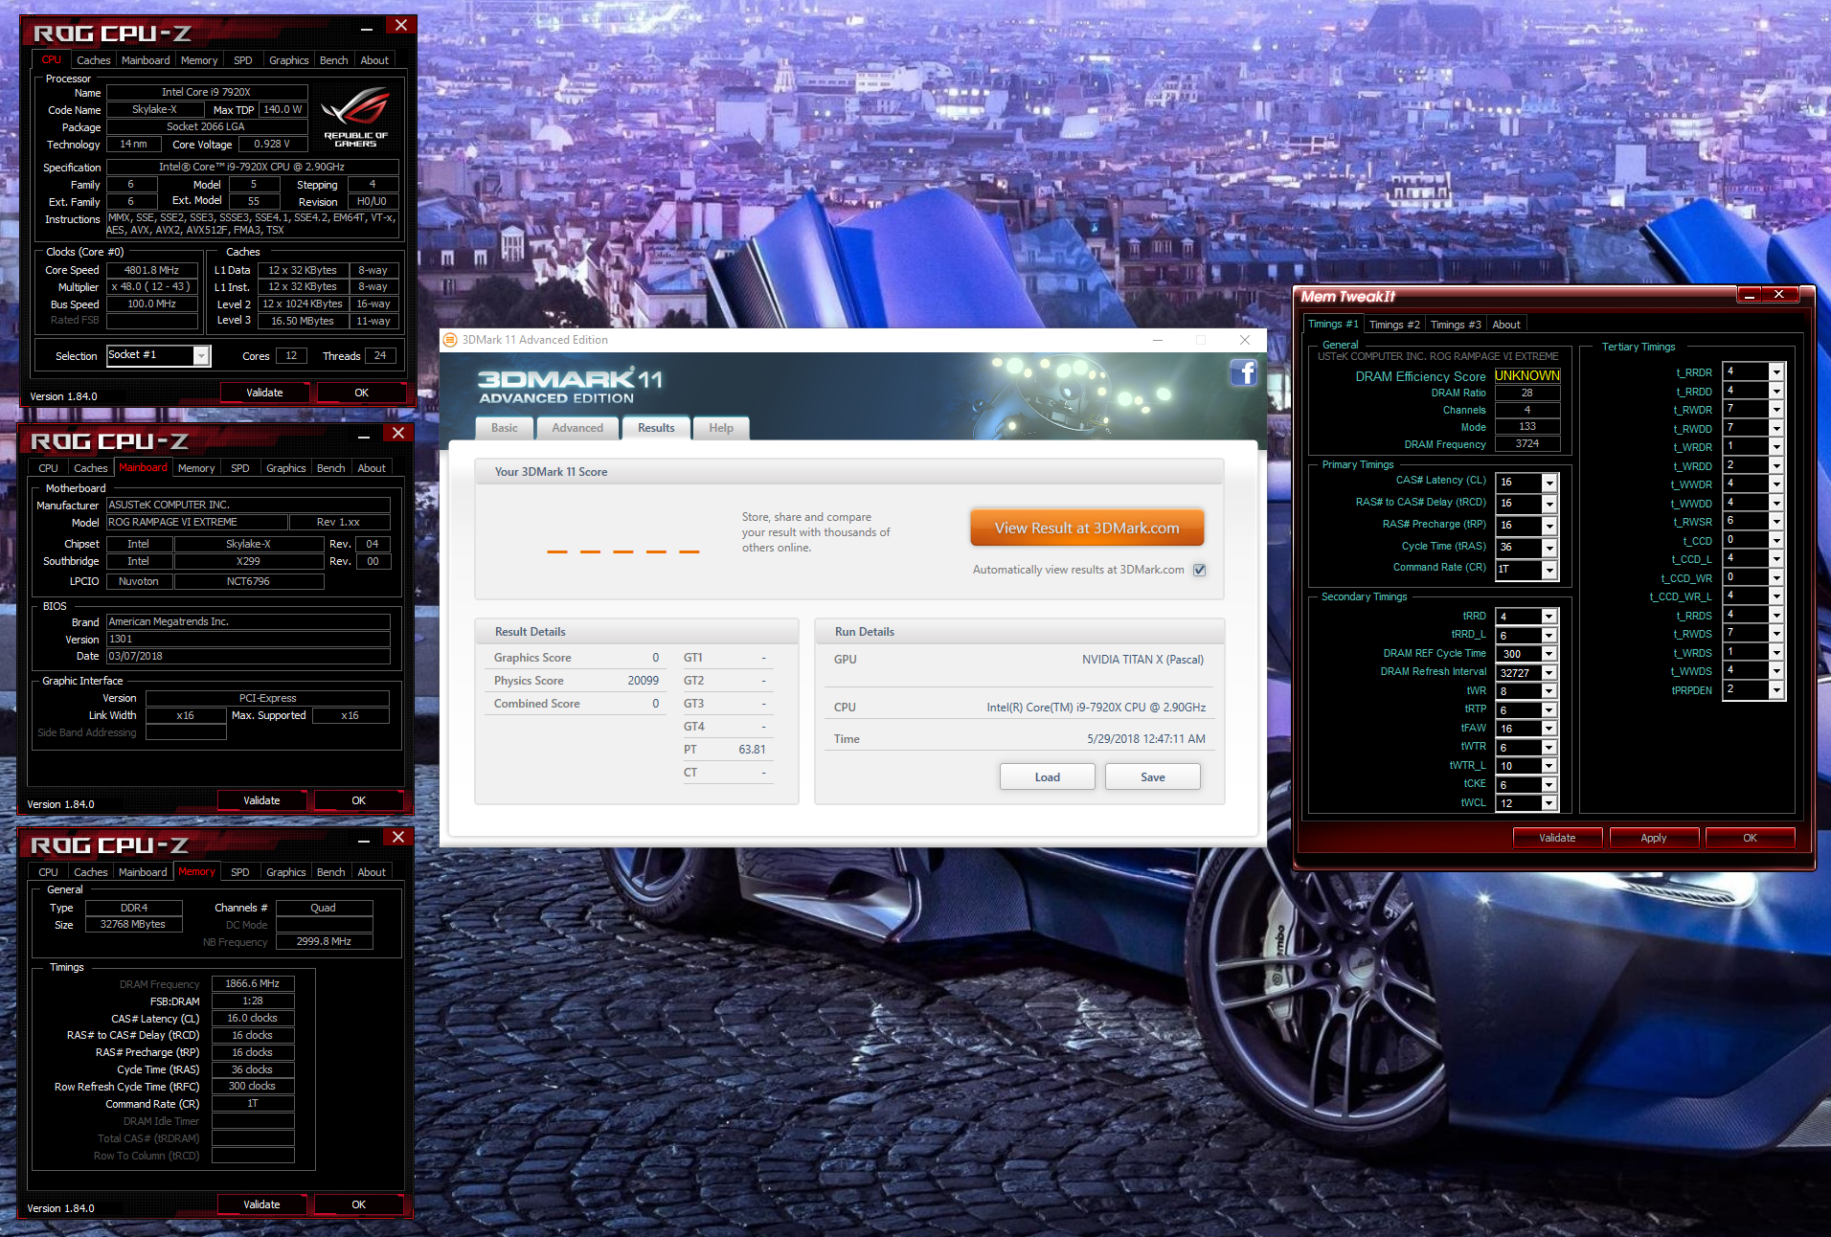Click the memory Size 32768 MBytes field
Viewport: 1831px width, 1237px height.
(x=133, y=925)
